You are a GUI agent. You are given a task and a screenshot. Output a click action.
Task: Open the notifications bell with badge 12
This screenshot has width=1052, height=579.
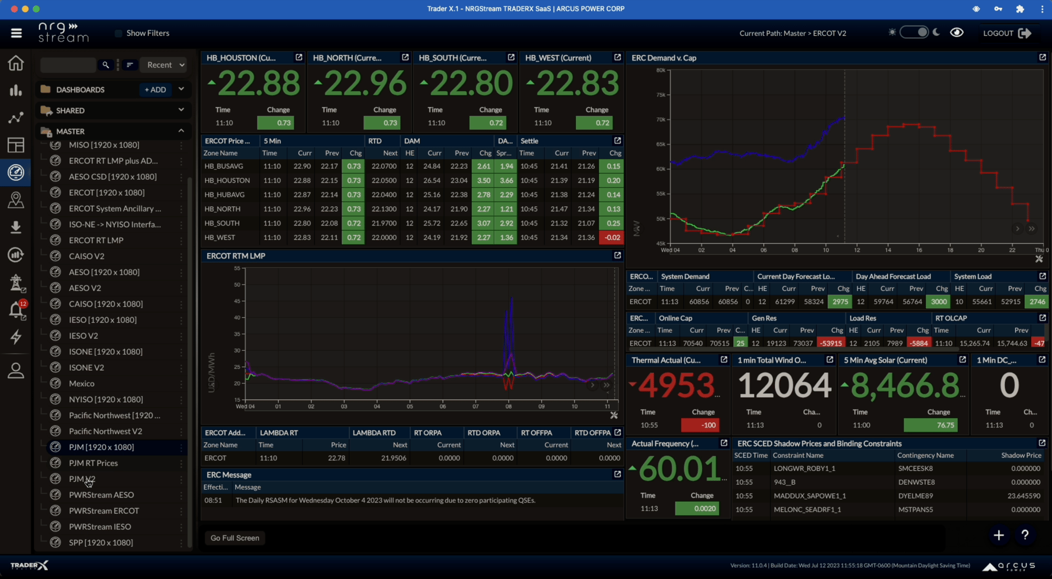click(16, 310)
